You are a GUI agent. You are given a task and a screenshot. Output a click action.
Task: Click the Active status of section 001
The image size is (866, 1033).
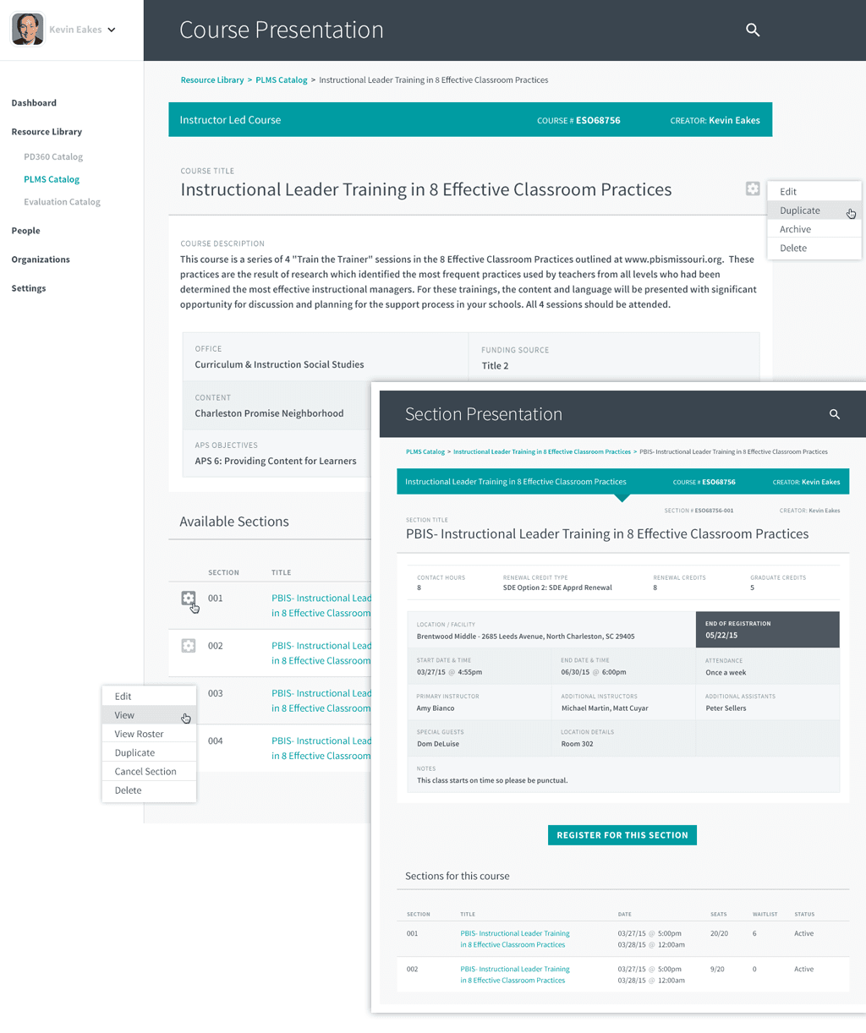(x=803, y=934)
